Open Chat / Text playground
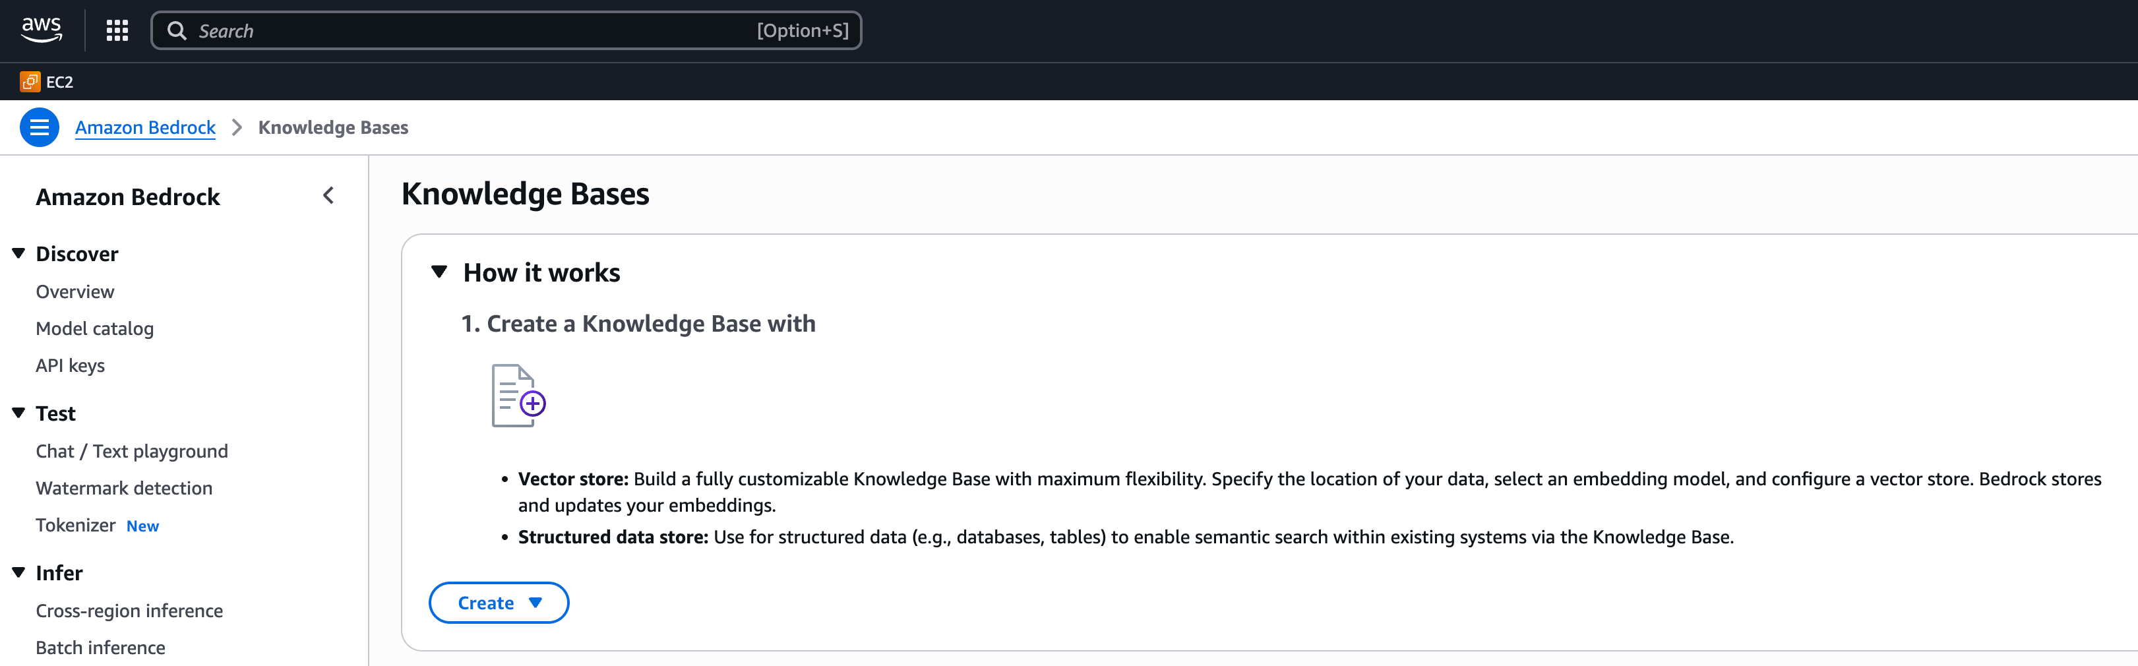Viewport: 2138px width, 666px height. coord(132,451)
